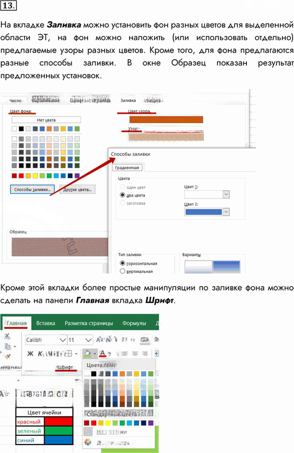Open the Calibri font name dropdown
Viewport: 294px width, 453px height.
pos(63,340)
